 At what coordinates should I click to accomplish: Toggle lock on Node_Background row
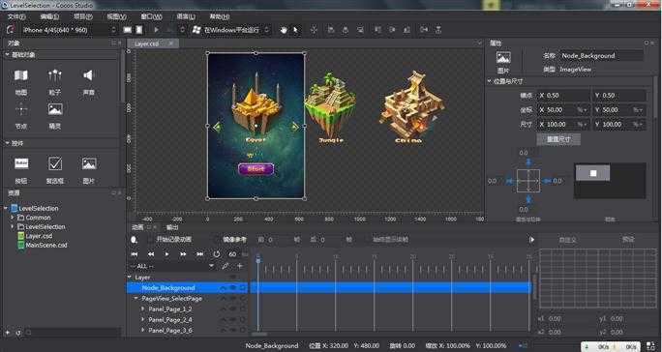pyautogui.click(x=243, y=288)
